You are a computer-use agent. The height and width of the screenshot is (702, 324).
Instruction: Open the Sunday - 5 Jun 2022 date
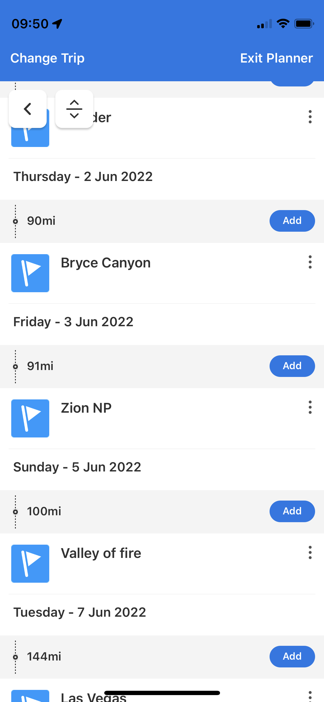click(x=77, y=467)
